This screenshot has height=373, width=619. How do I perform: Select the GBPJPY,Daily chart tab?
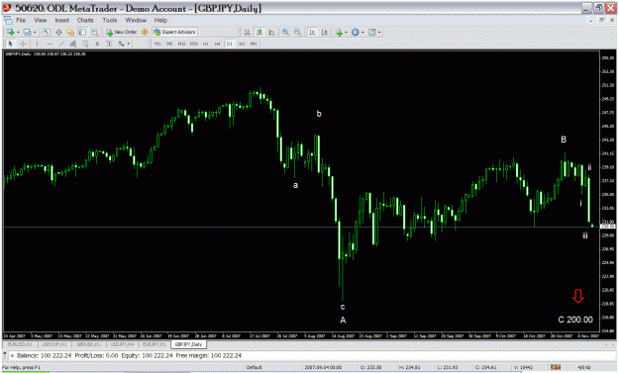189,344
